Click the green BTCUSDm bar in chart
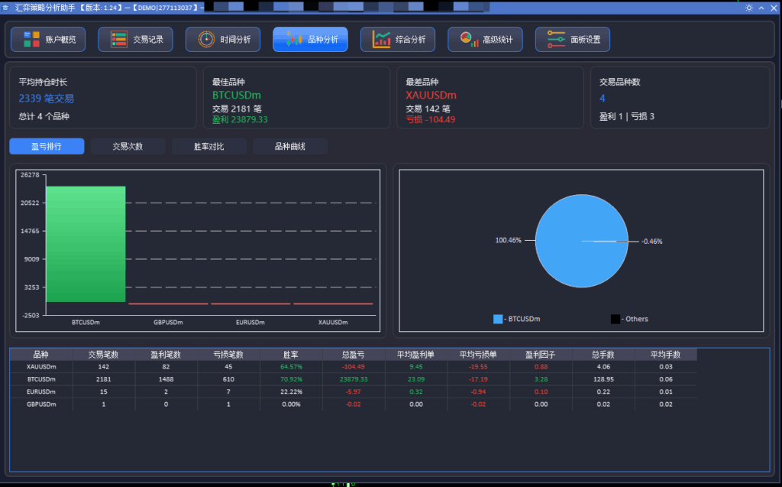782x487 pixels. pyautogui.click(x=85, y=245)
